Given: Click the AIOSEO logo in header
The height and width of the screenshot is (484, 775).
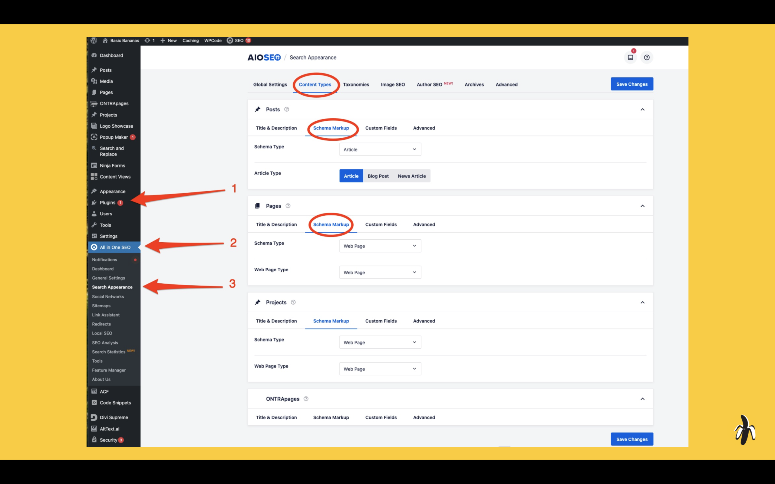Looking at the screenshot, I should 264,57.
